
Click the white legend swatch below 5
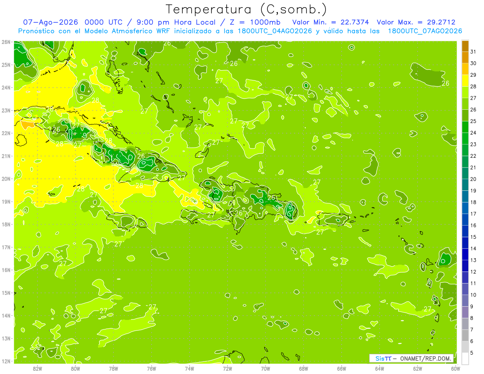pyautogui.click(x=465, y=358)
